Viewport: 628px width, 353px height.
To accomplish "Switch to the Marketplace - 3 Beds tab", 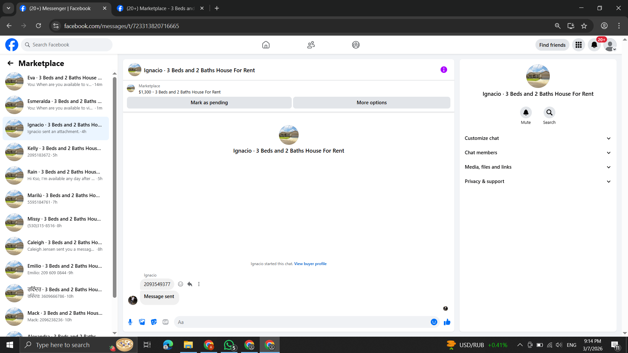I will tap(161, 8).
